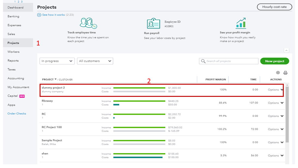Click the Track employee time icon

coord(88,23)
